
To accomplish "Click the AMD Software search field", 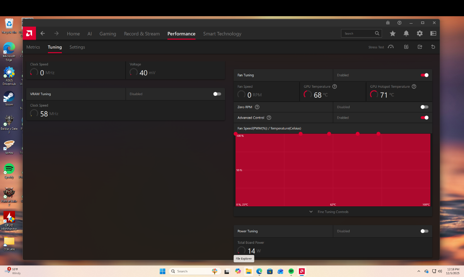I will pos(358,34).
